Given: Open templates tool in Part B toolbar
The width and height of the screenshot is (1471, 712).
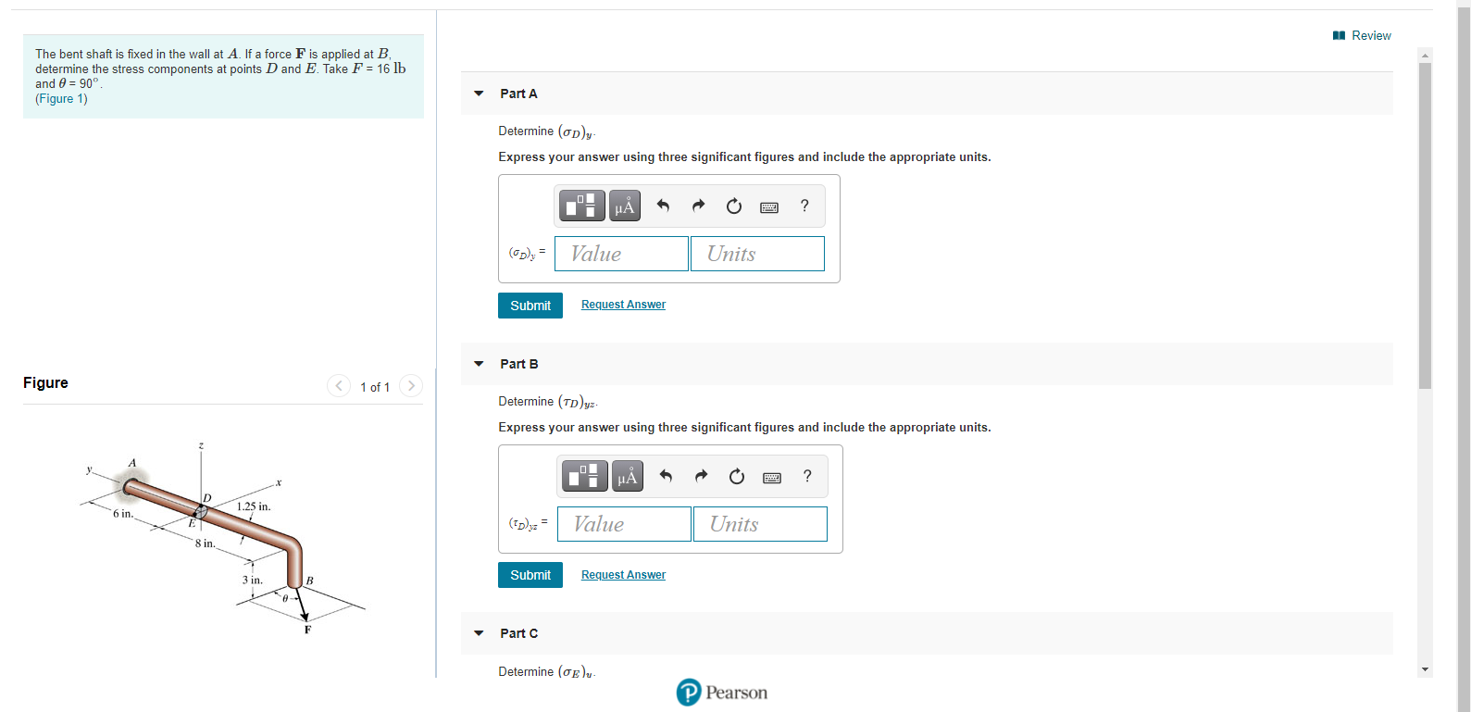Looking at the screenshot, I should 586,476.
